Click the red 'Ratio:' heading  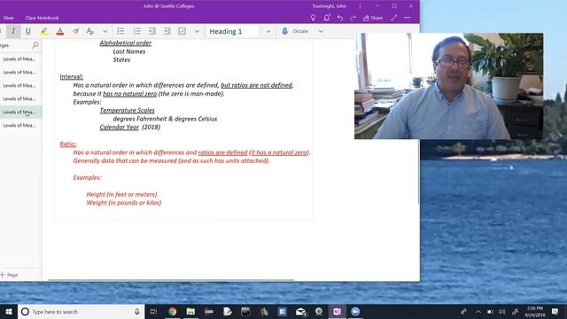click(68, 144)
